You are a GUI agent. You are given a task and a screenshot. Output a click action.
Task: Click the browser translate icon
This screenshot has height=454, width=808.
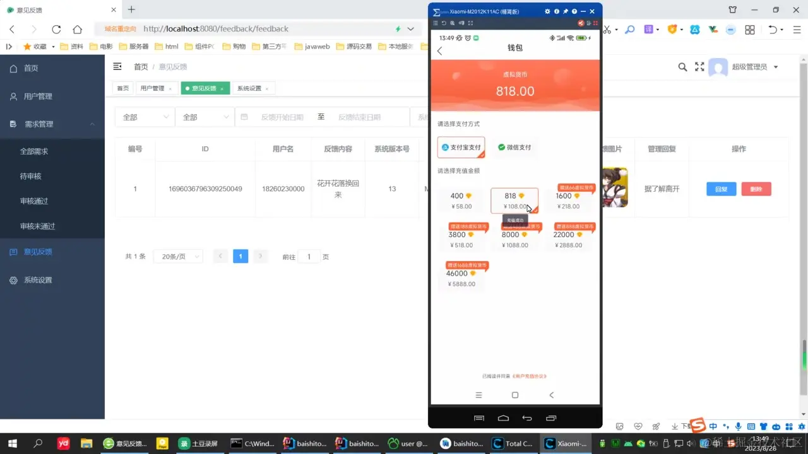648,29
